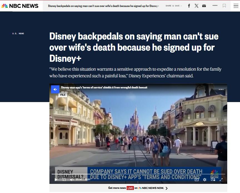240x193 pixels.
Task: Rewind the video ten seconds
Action: click(64, 180)
